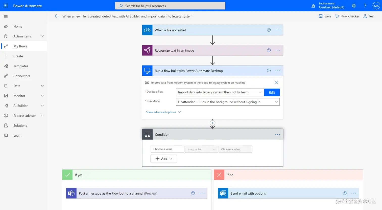The width and height of the screenshot is (382, 210).
Task: Expand the Monitor section chevron
Action: [42, 96]
